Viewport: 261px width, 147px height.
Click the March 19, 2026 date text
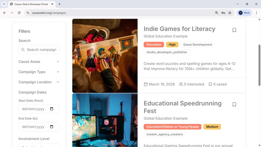[x=162, y=84]
